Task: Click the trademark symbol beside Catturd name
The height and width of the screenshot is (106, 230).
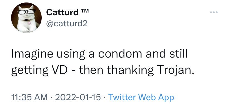Action: (85, 11)
